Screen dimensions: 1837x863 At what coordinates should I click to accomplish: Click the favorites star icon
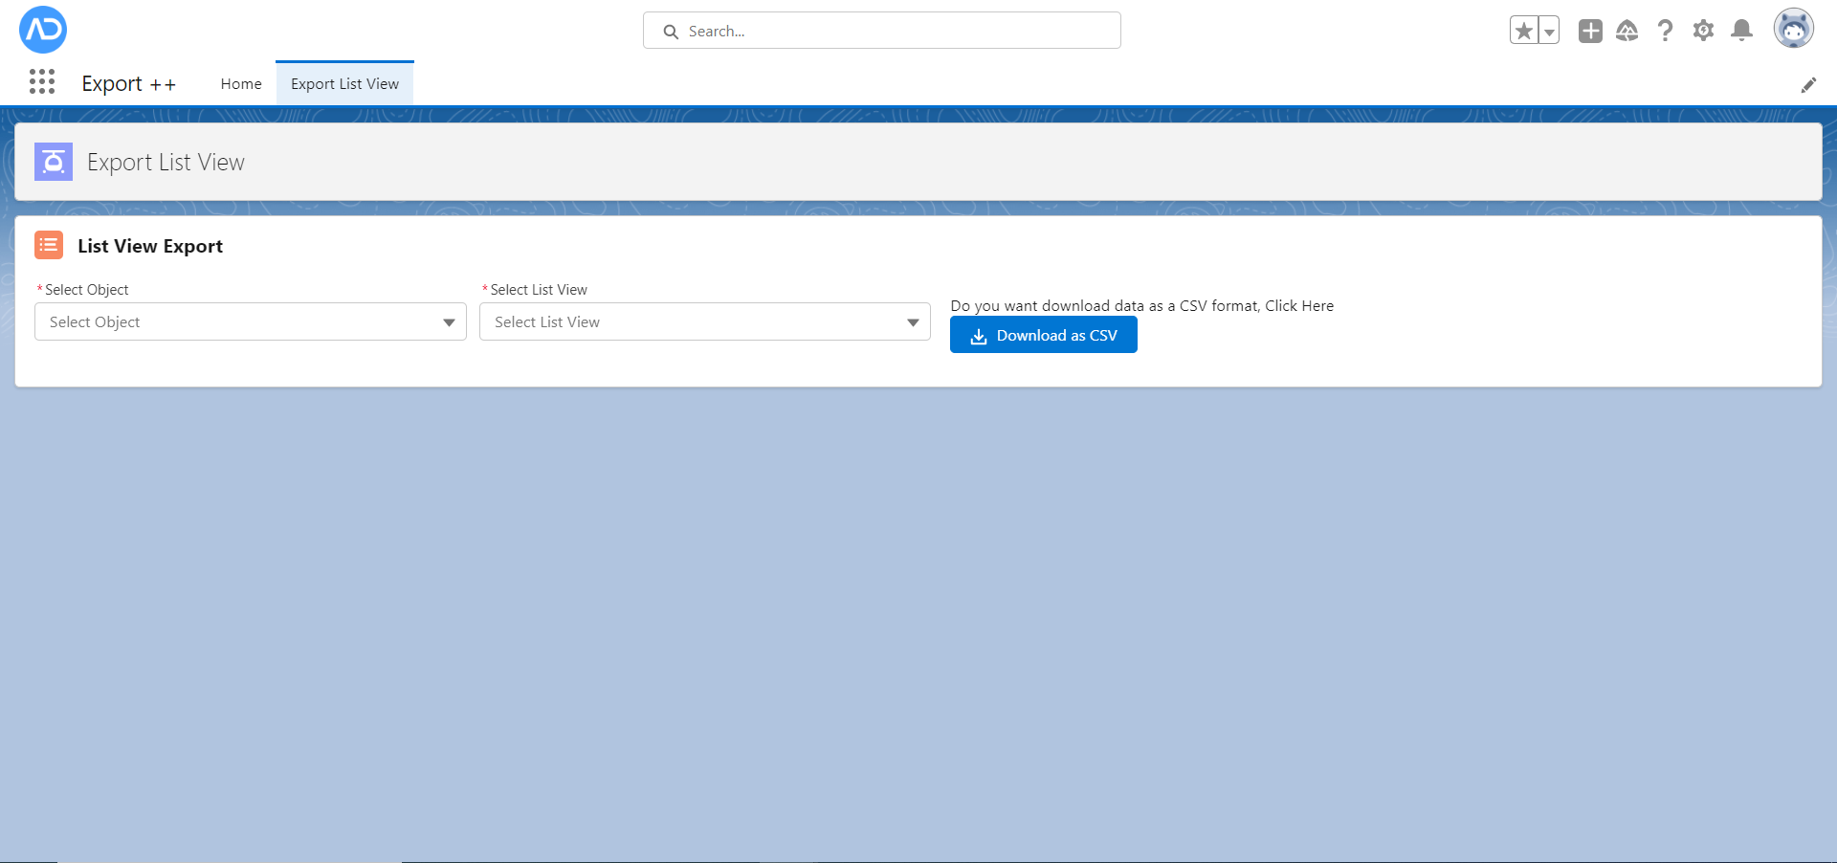pos(1524,31)
